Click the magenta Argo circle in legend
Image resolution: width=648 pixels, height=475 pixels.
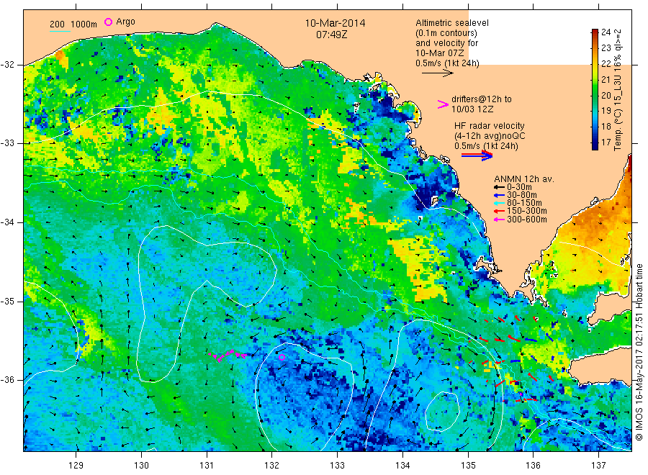click(108, 22)
